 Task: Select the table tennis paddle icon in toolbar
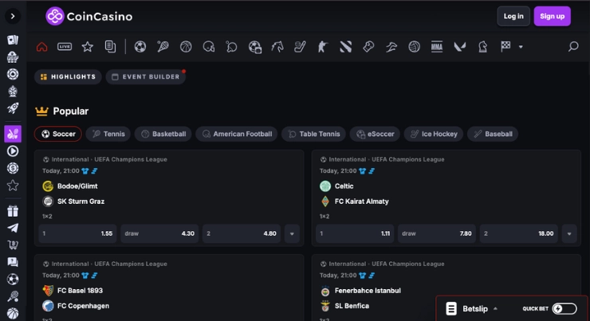point(231,47)
